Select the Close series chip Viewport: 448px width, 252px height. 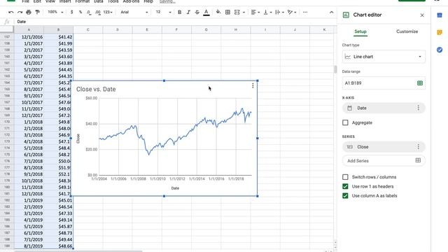pyautogui.click(x=384, y=147)
